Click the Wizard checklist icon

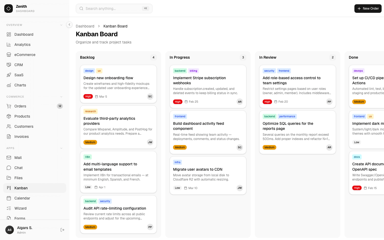[9, 208]
